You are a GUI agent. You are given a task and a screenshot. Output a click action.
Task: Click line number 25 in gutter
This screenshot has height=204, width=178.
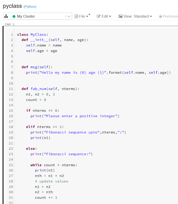point(11,165)
